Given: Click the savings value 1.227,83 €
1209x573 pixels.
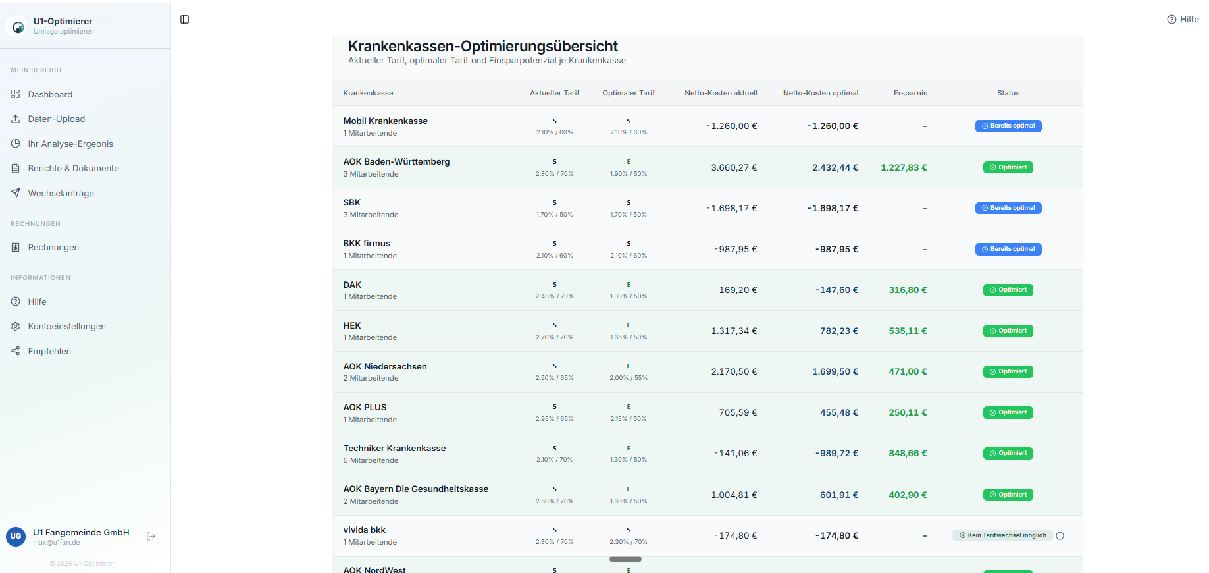Looking at the screenshot, I should click(904, 167).
